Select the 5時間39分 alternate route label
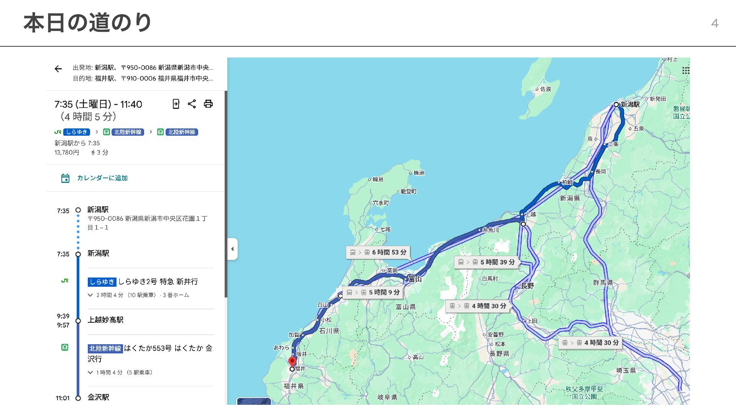The image size is (736, 414). pyautogui.click(x=486, y=263)
